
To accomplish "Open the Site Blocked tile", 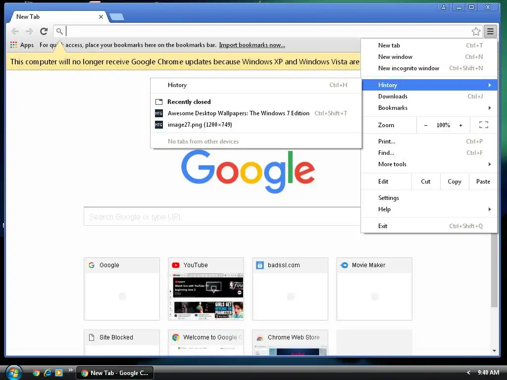I will point(122,342).
